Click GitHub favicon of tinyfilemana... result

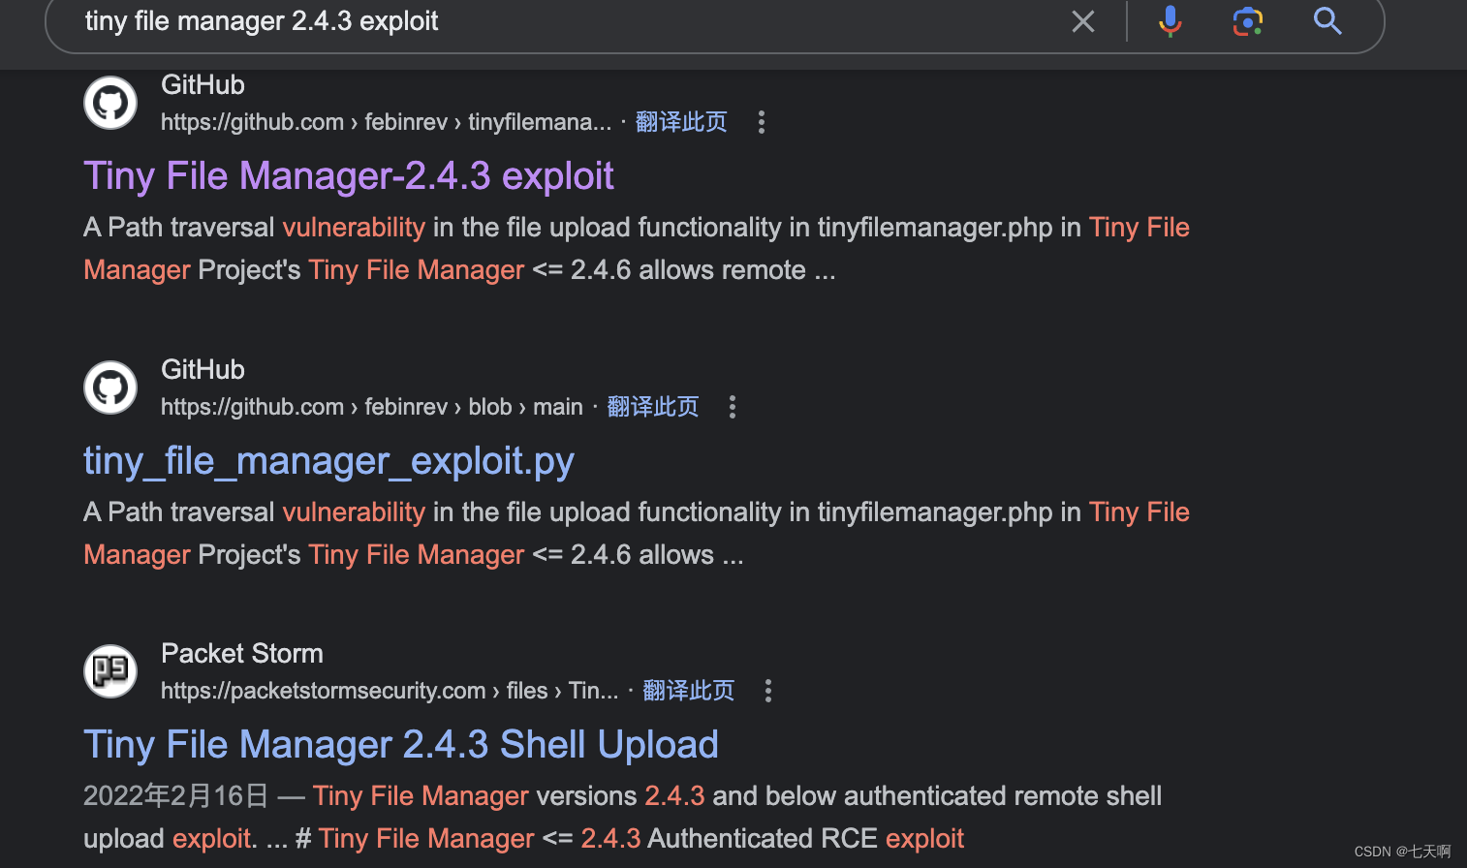pos(110,103)
